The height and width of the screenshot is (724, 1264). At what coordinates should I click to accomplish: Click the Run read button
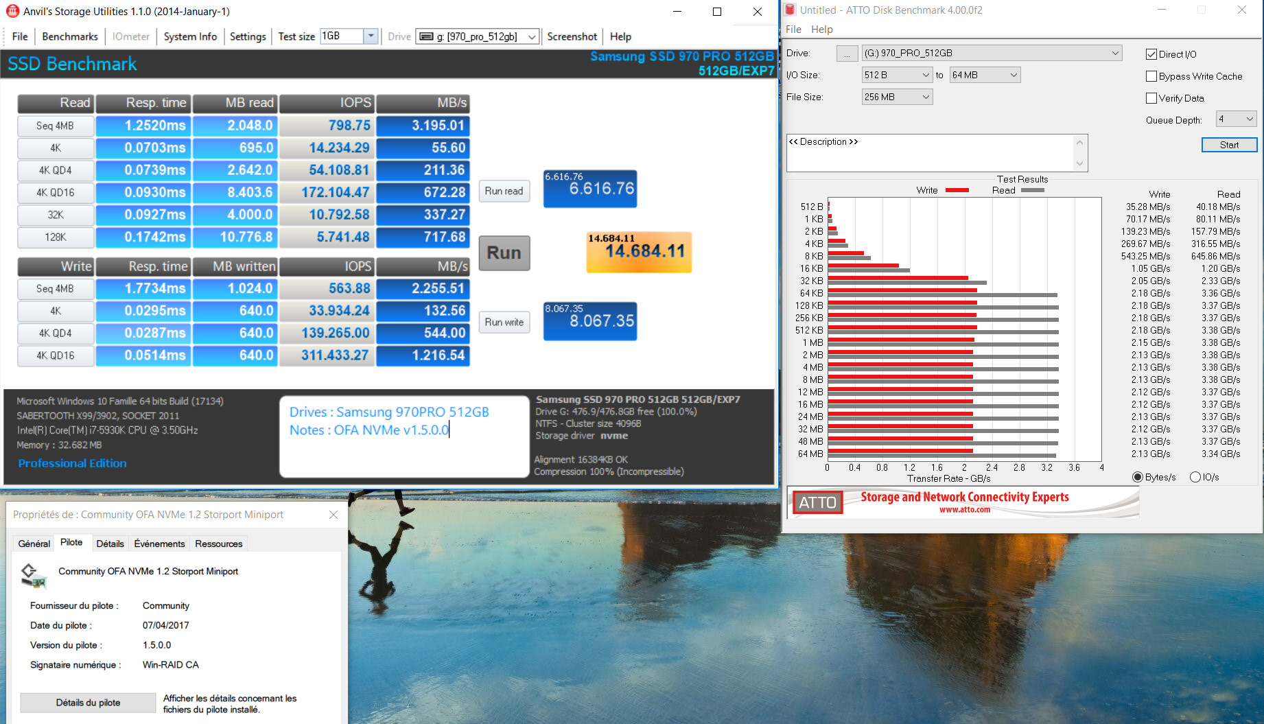click(x=504, y=191)
